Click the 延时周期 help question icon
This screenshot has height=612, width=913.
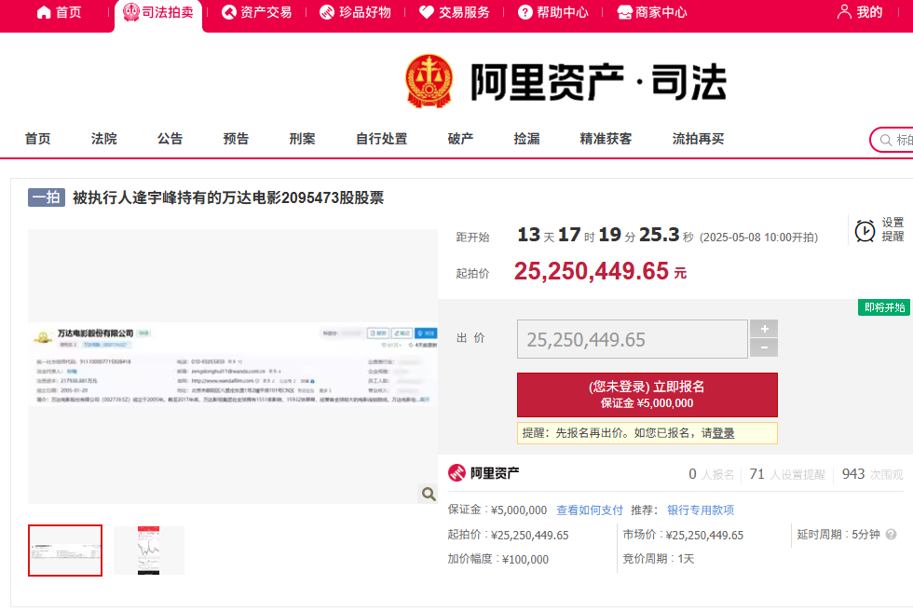(x=891, y=535)
